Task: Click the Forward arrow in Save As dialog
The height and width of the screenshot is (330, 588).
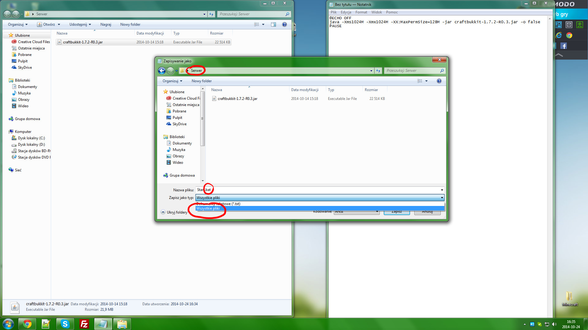Action: (x=170, y=71)
